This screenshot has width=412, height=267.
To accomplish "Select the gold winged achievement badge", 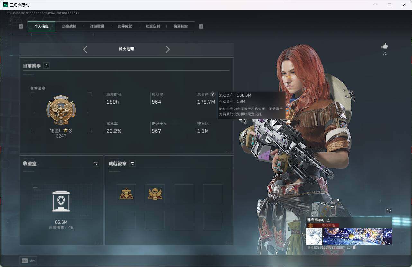I will pyautogui.click(x=155, y=194).
